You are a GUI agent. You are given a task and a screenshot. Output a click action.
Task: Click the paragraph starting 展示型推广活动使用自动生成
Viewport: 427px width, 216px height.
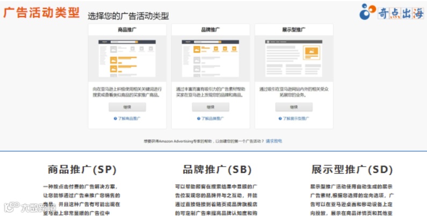[x=352, y=200]
